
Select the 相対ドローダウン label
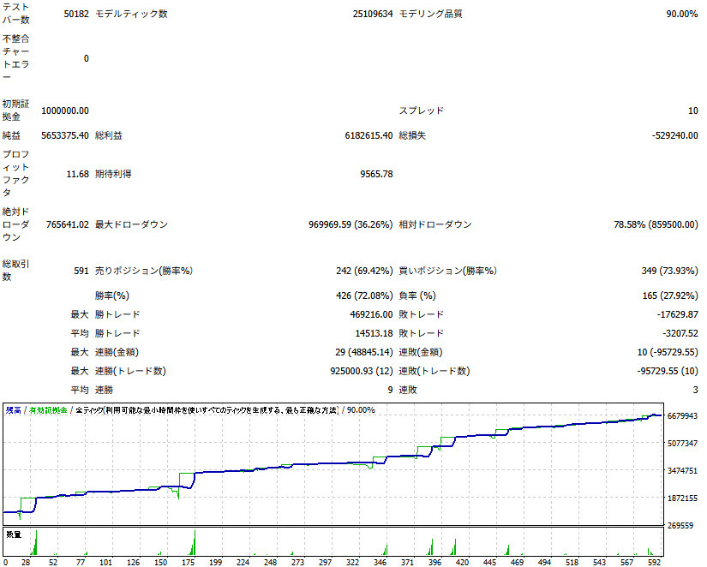click(x=435, y=224)
